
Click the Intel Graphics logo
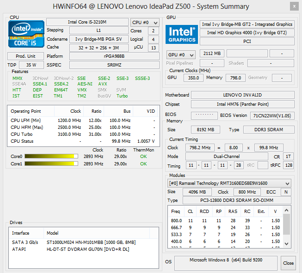[182, 35]
